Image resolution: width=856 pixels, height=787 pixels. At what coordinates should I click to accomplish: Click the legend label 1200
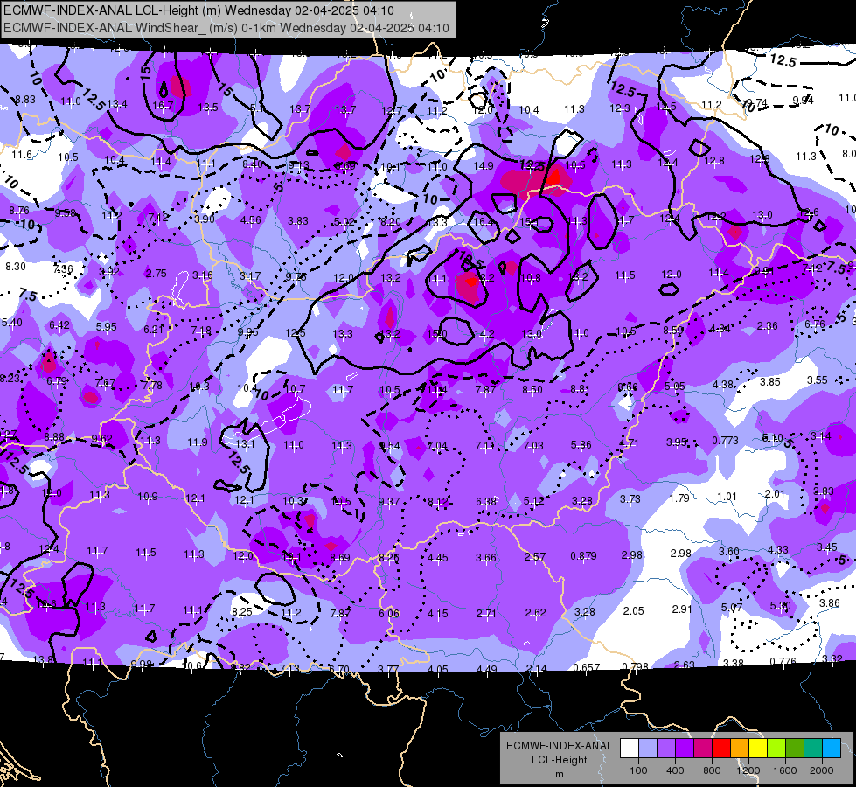(x=748, y=770)
